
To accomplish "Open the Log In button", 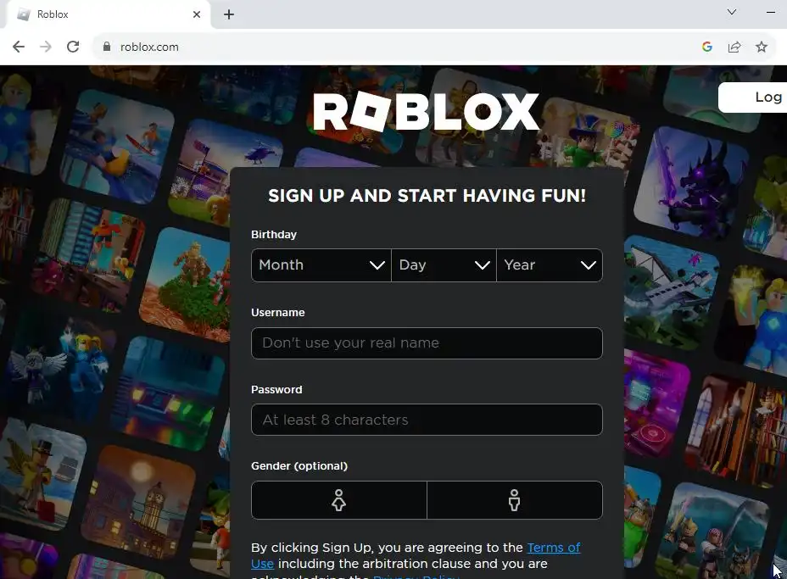I will click(x=753, y=97).
